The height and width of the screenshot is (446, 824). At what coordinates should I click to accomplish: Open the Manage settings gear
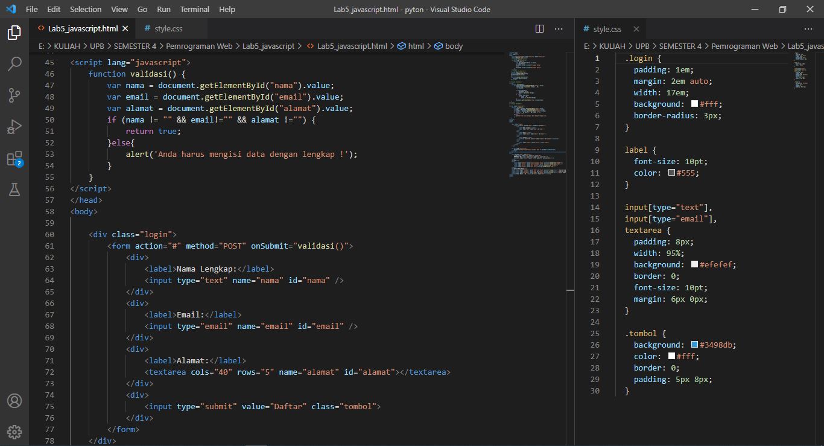[x=14, y=432]
